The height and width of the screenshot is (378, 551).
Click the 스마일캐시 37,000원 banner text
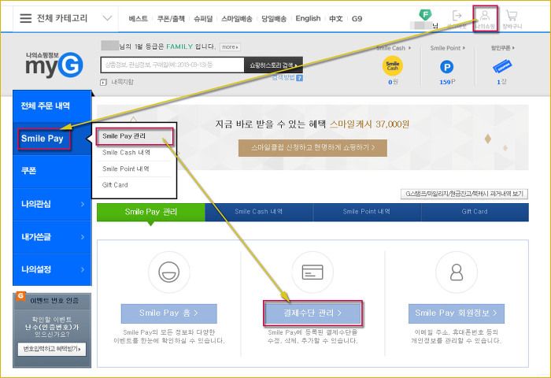(x=369, y=124)
